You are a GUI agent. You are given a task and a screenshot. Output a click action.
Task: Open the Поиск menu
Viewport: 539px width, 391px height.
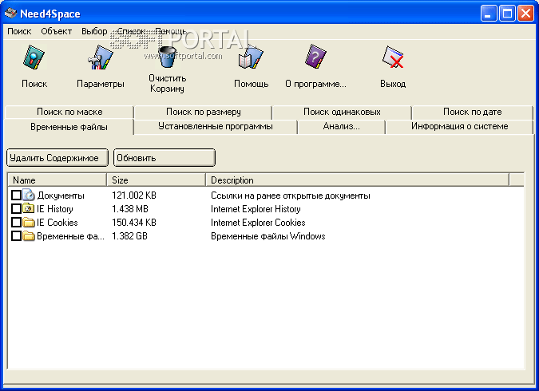click(19, 31)
